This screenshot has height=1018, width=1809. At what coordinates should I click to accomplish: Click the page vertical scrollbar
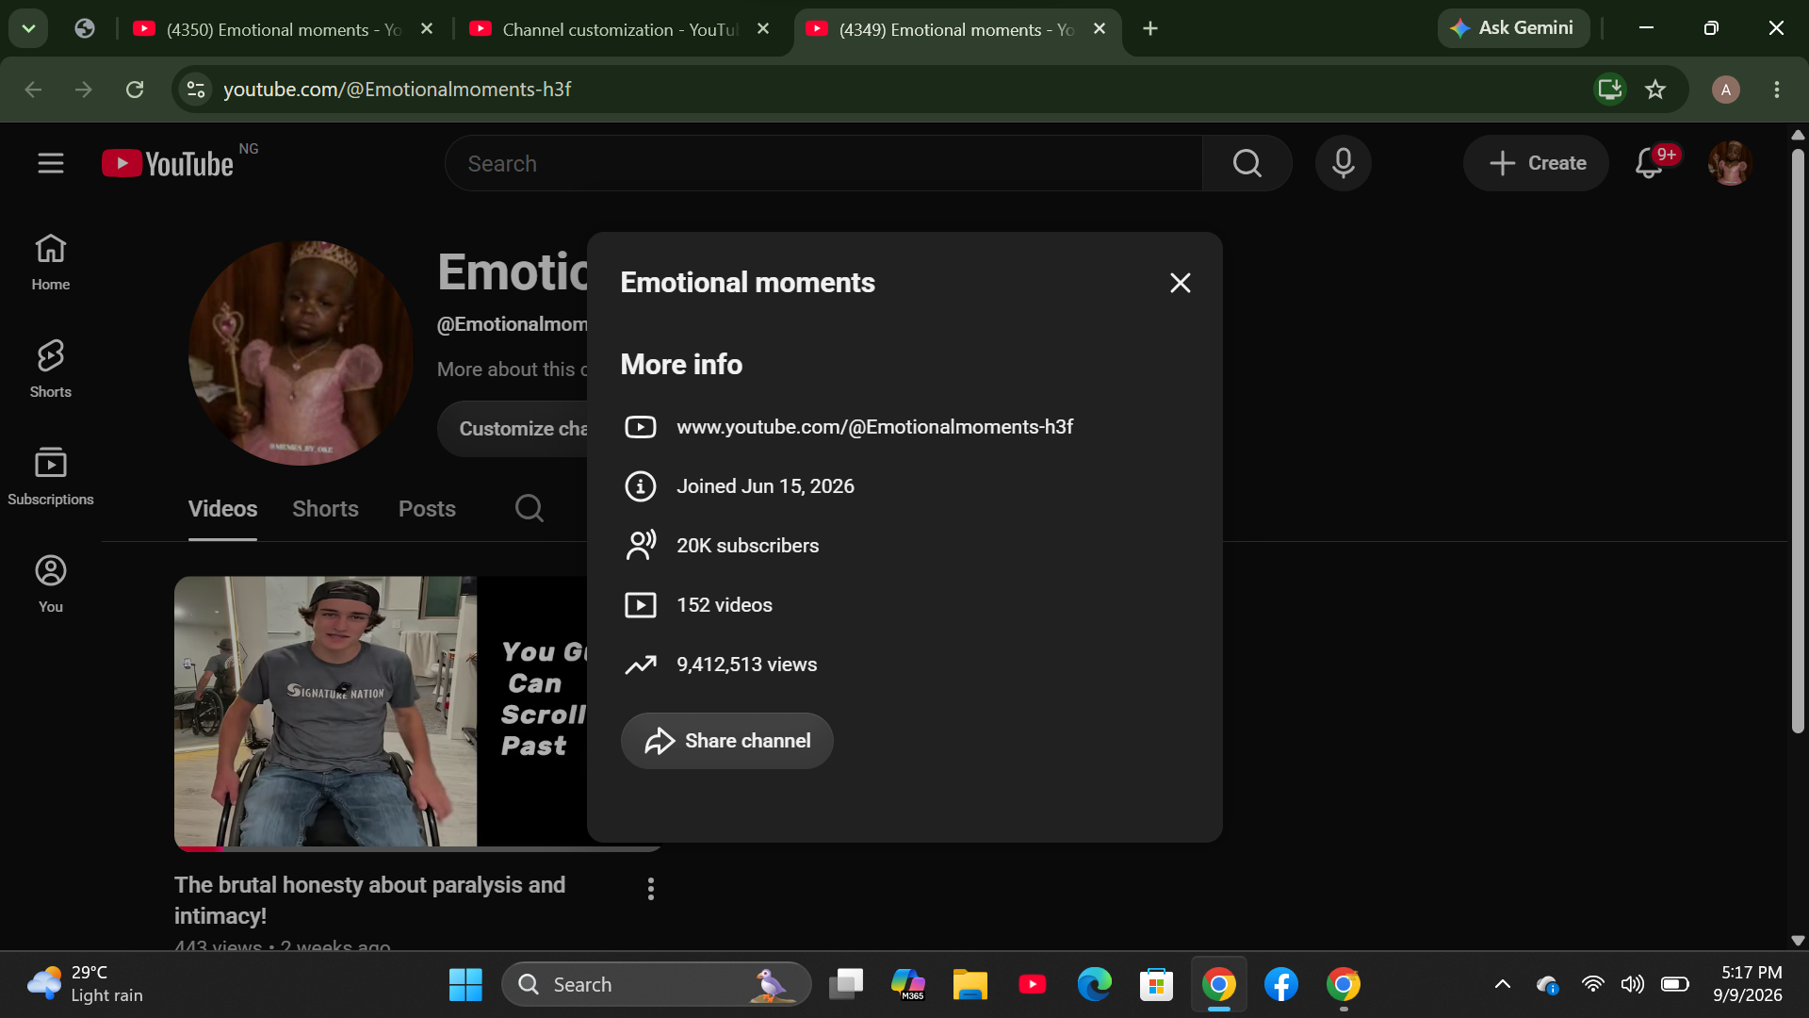(x=1798, y=441)
